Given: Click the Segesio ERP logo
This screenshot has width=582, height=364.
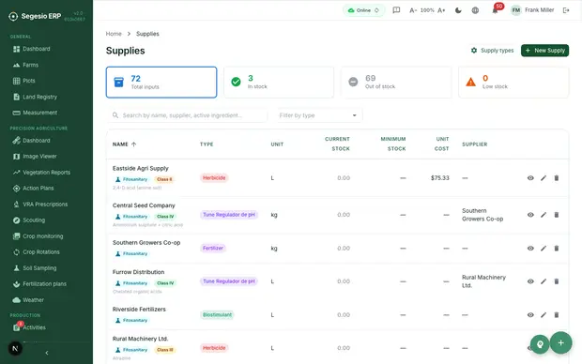Looking at the screenshot, I should click(x=35, y=16).
